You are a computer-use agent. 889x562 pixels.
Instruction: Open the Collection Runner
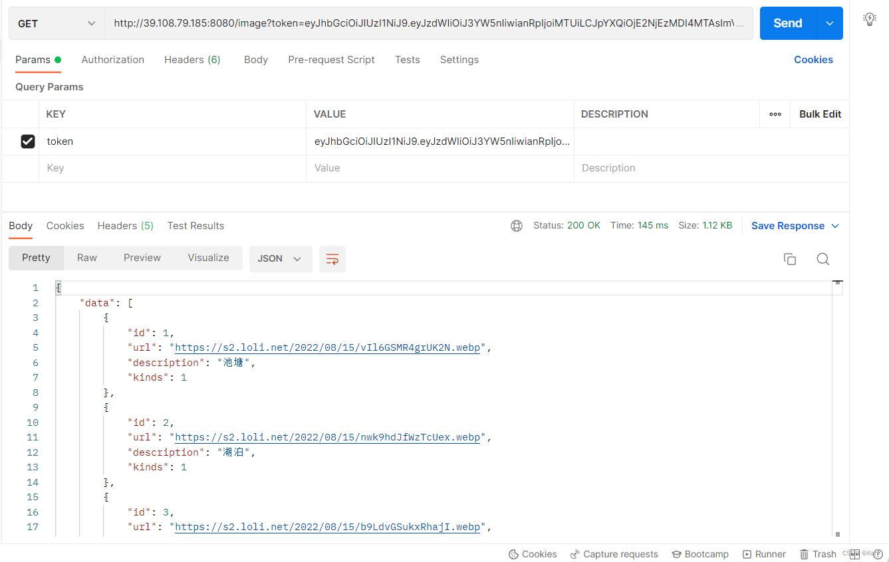(764, 554)
